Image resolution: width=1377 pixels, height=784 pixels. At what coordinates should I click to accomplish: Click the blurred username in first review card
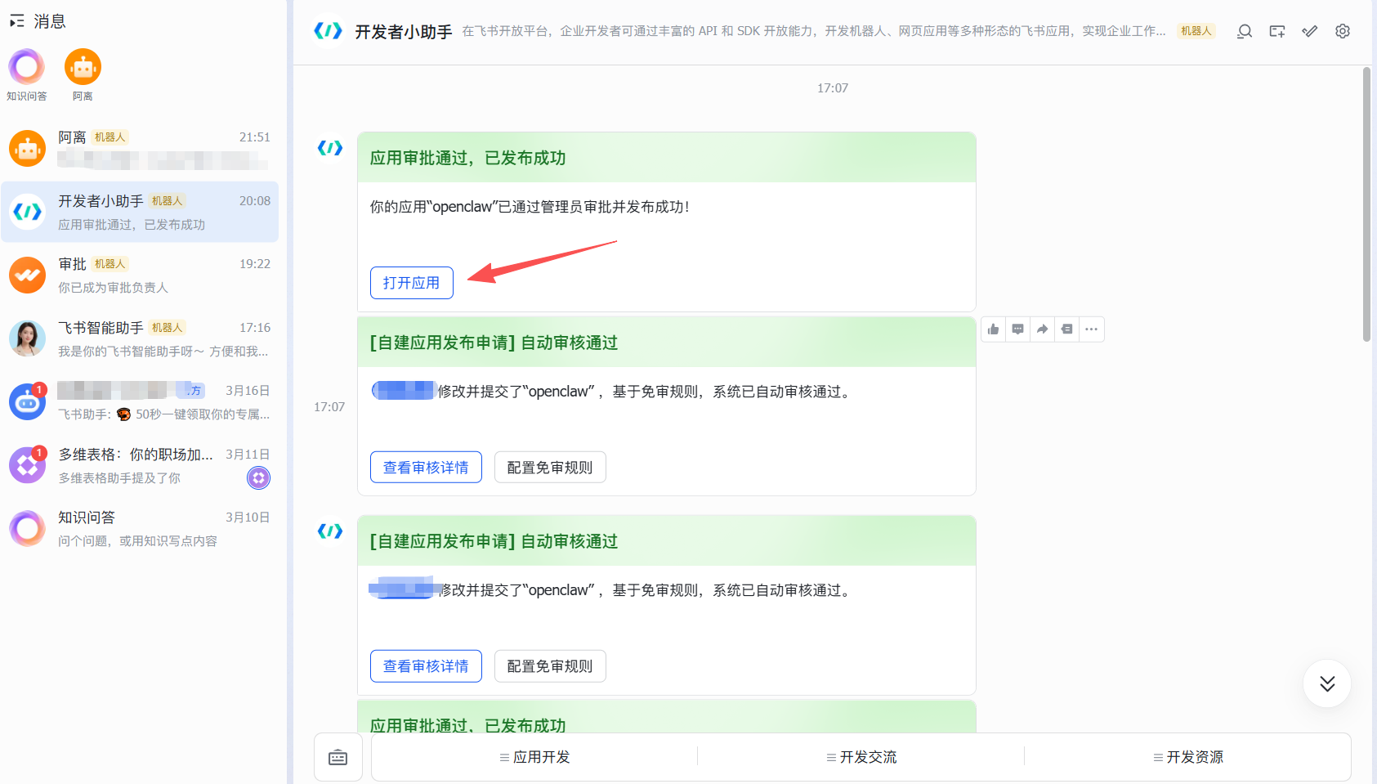[404, 391]
